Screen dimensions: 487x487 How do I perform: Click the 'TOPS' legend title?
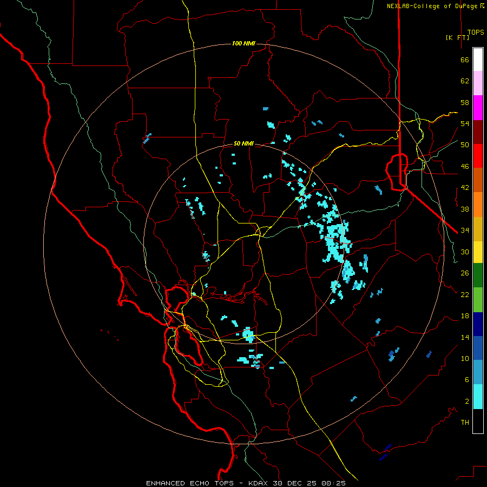click(x=476, y=32)
